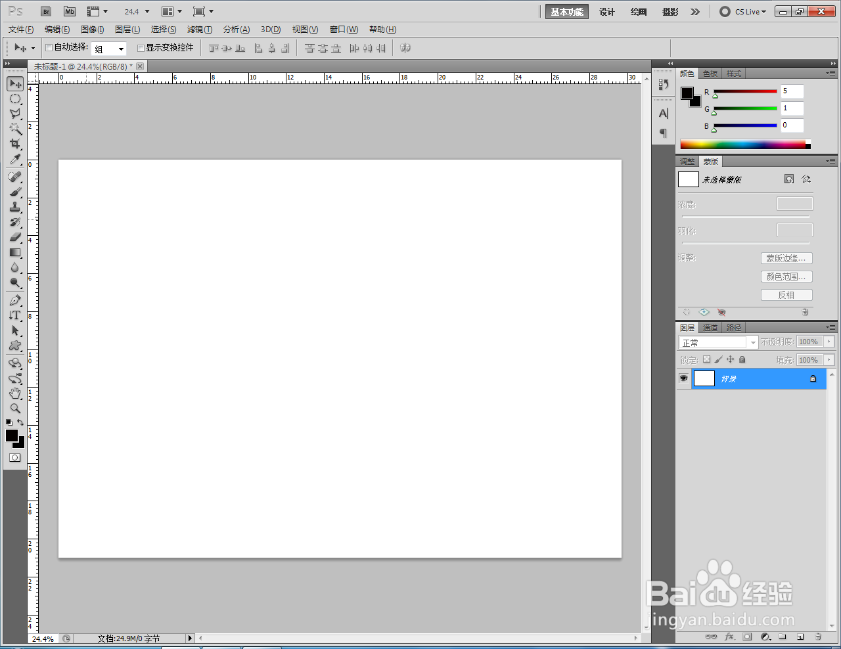This screenshot has height=649, width=841.
Task: Select the Custom Shape tool
Action: (x=15, y=346)
